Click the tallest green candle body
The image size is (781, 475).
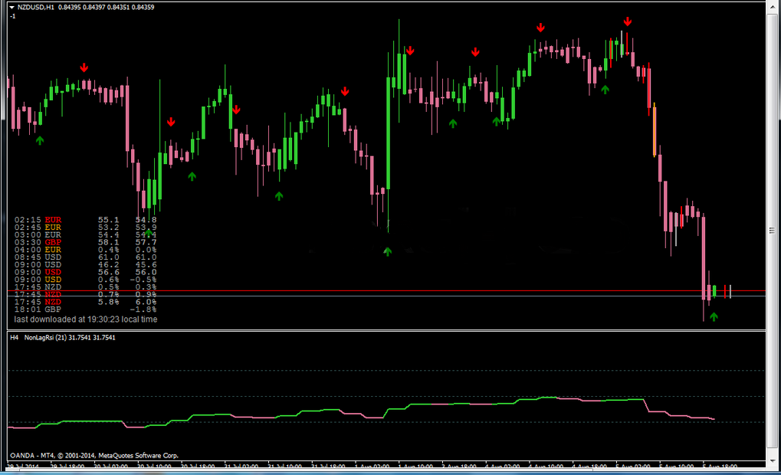pos(388,133)
